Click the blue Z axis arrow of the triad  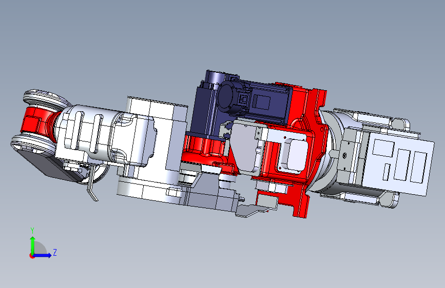tap(43, 255)
